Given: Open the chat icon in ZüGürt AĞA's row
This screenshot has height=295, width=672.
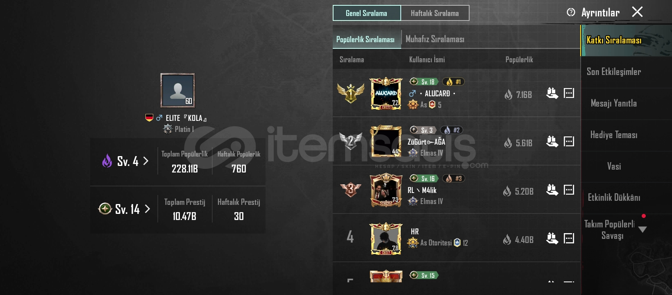Looking at the screenshot, I should [569, 142].
